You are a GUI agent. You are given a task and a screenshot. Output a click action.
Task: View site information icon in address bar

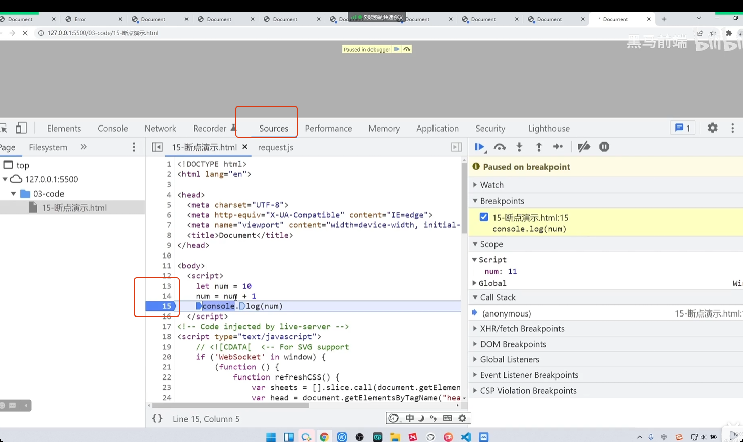pyautogui.click(x=41, y=33)
